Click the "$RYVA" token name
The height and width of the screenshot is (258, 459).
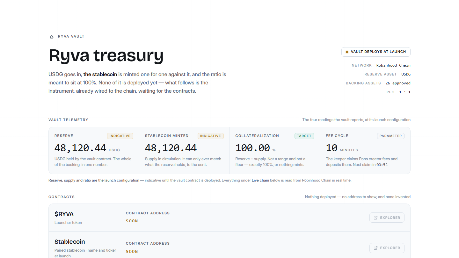click(x=64, y=214)
